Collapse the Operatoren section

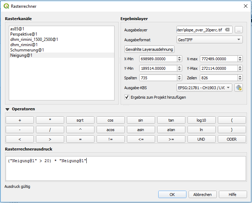7,109
